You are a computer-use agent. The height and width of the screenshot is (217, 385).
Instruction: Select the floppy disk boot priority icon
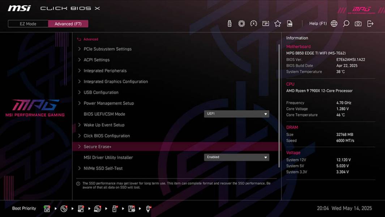click(132, 209)
